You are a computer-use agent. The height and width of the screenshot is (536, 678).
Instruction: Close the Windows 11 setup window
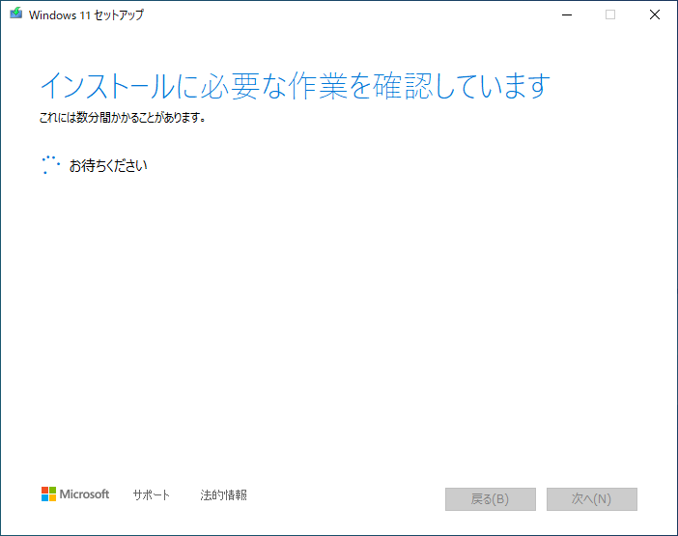655,14
